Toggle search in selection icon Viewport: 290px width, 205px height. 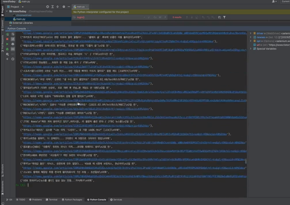pyautogui.click(x=219, y=17)
